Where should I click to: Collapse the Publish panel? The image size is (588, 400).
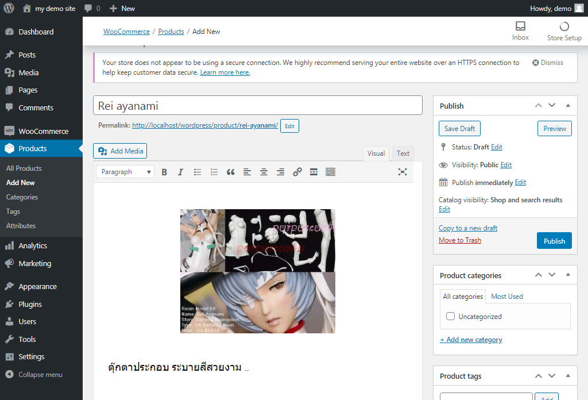point(568,106)
